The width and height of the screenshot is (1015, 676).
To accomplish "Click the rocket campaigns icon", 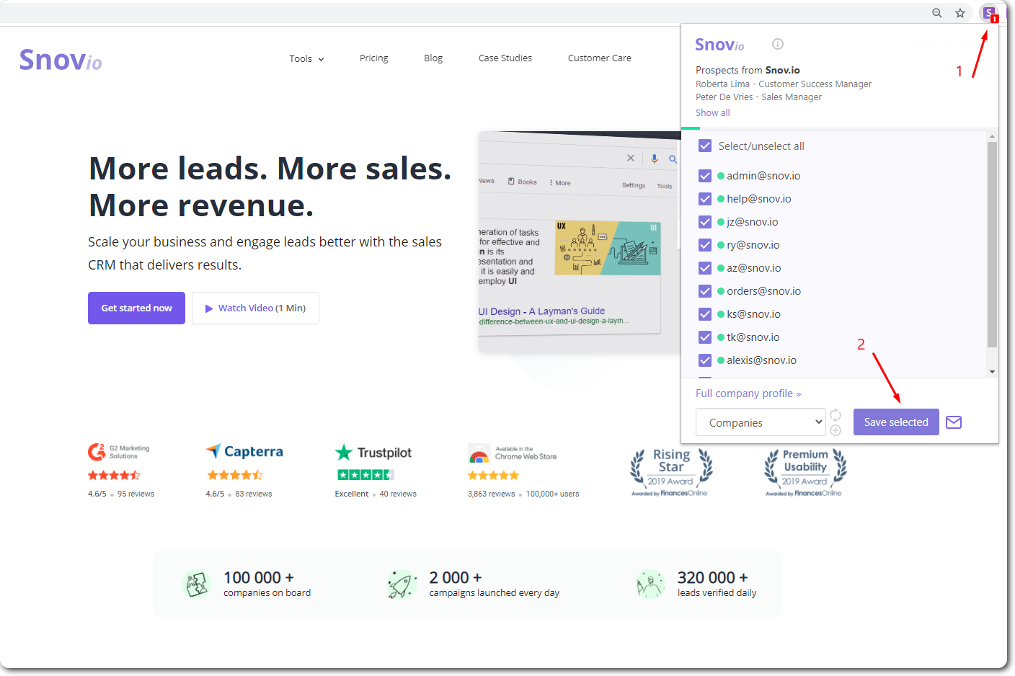I will [x=402, y=584].
